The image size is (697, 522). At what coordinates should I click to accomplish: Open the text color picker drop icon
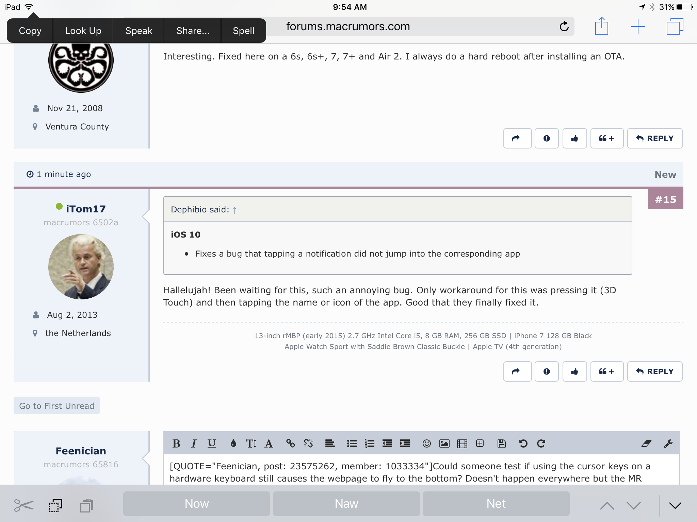click(233, 443)
